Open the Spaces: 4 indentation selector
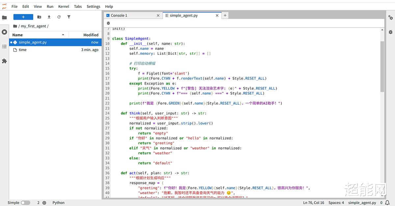 tap(336, 203)
